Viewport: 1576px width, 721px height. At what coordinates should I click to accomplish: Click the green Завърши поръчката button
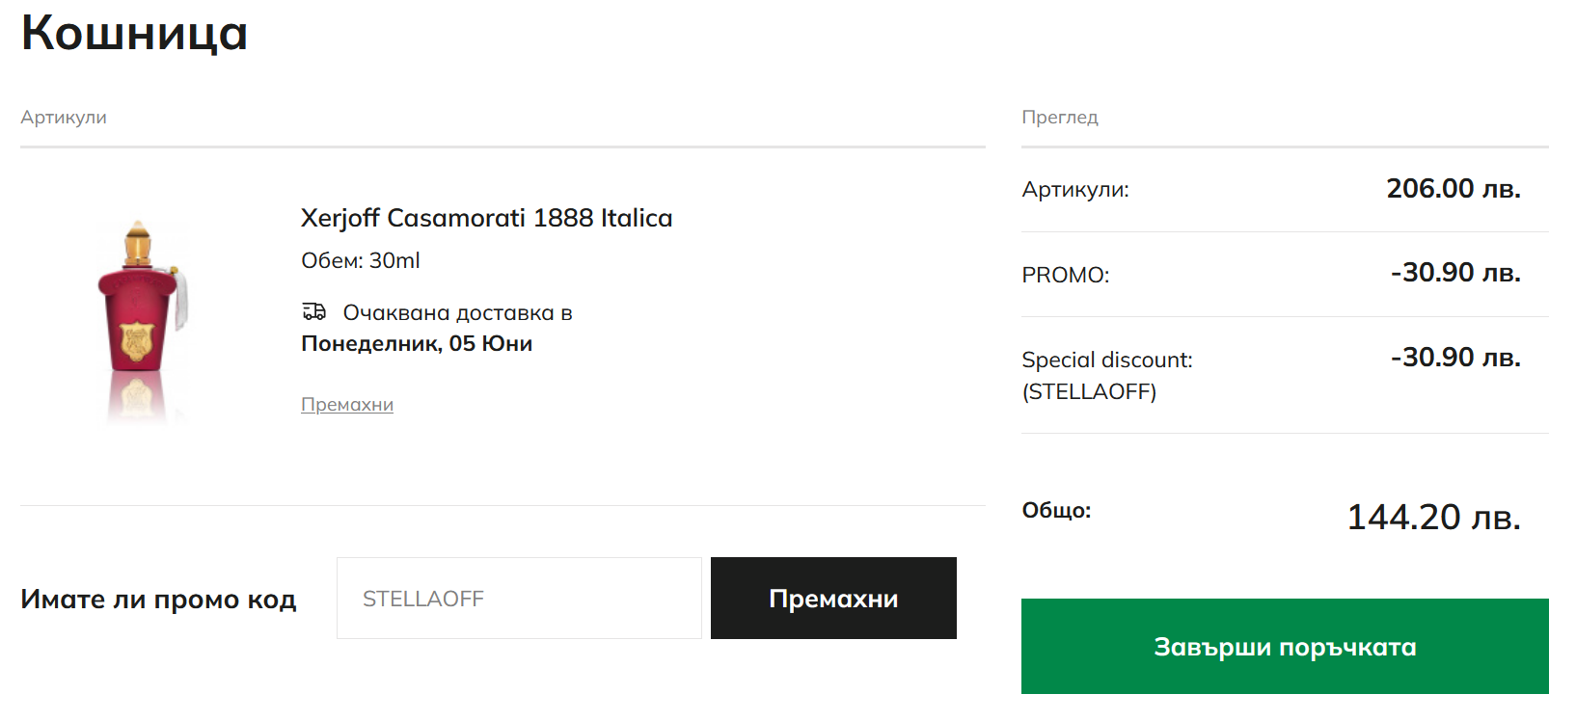pyautogui.click(x=1285, y=647)
